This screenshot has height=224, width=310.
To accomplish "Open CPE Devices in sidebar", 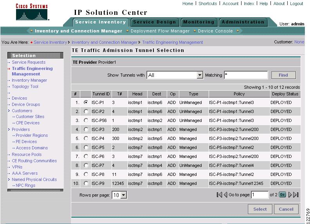I will tap(28, 123).
